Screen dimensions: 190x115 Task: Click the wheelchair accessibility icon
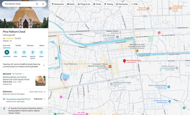pos(11,41)
